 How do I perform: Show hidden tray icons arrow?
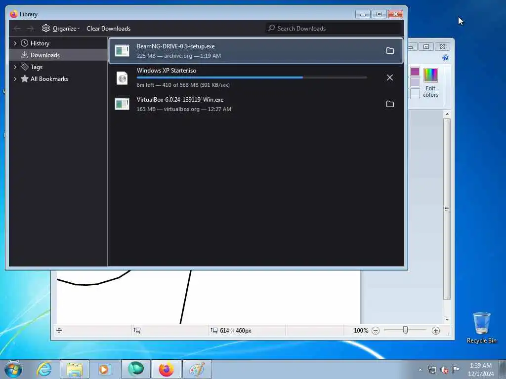420,370
